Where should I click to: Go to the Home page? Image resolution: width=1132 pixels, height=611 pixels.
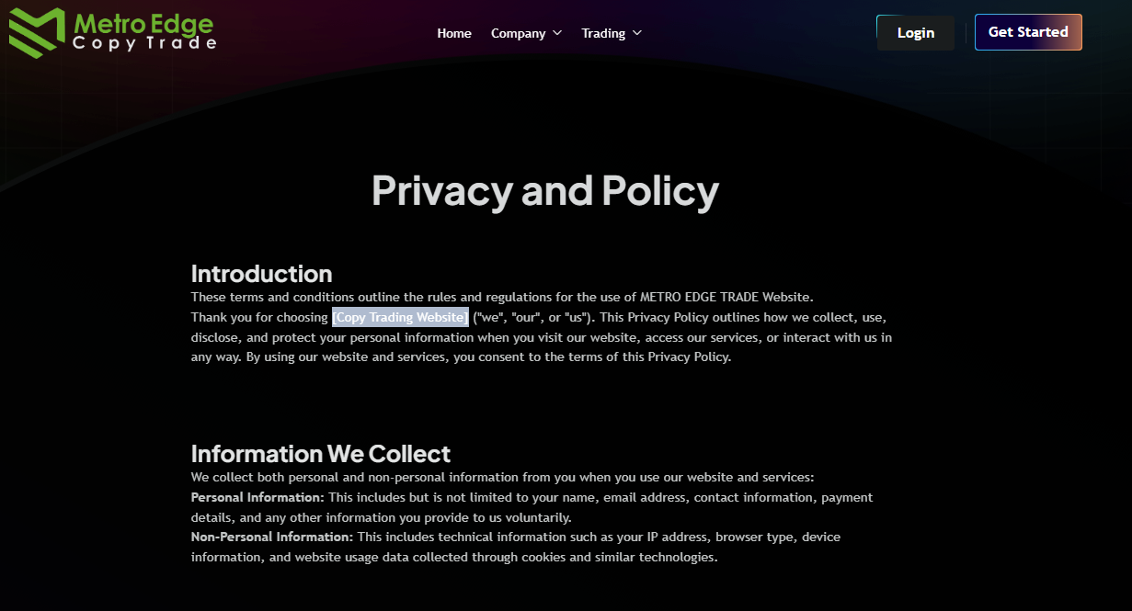point(454,33)
